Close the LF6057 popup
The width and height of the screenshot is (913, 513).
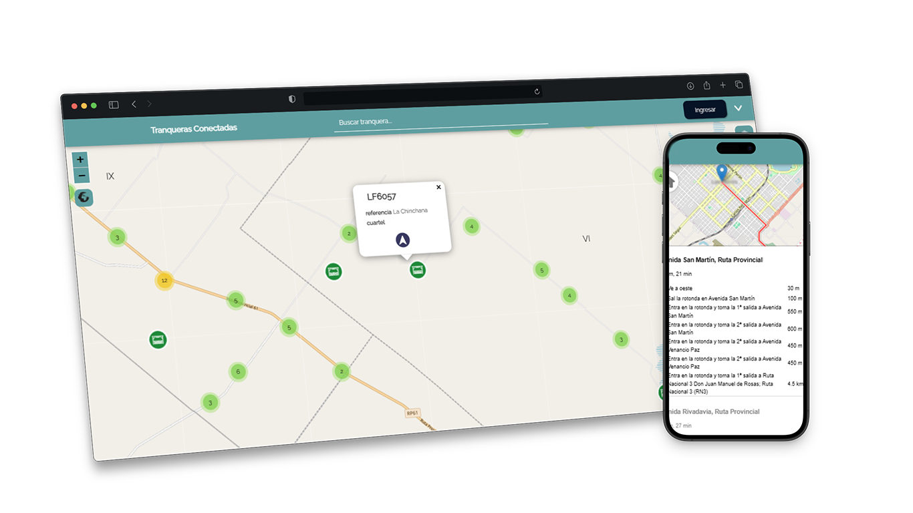pyautogui.click(x=438, y=187)
